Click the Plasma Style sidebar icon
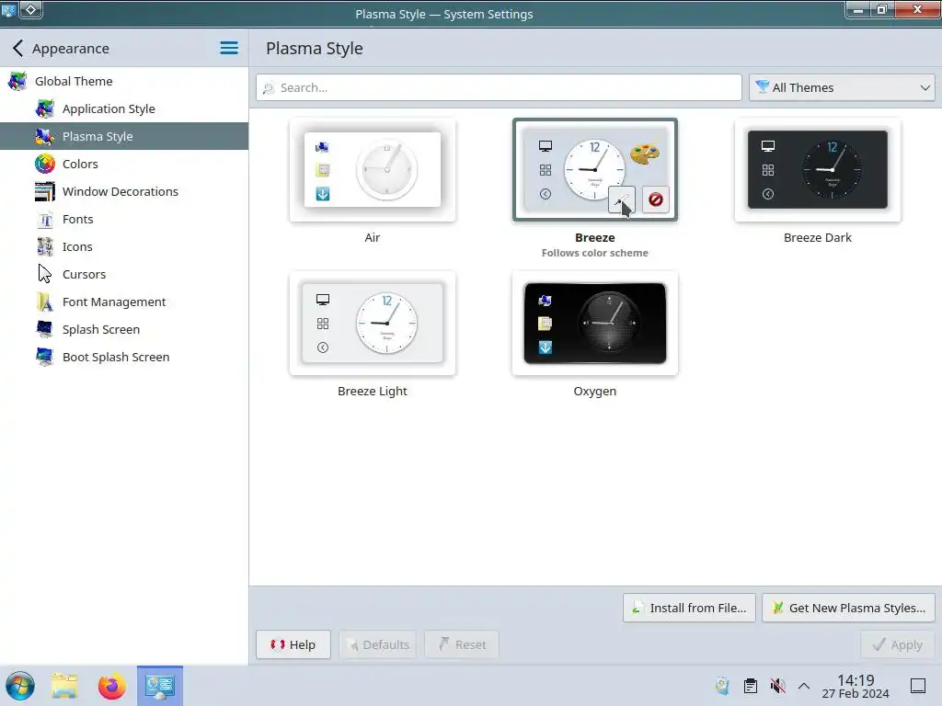Viewport: 942px width, 706px height. pyautogui.click(x=44, y=136)
